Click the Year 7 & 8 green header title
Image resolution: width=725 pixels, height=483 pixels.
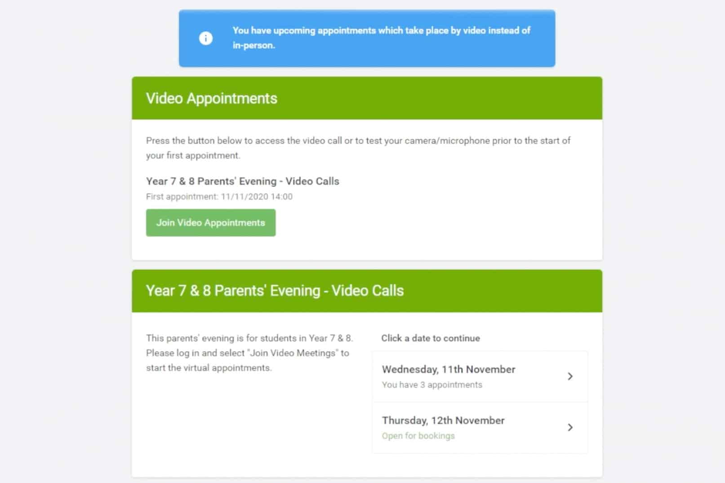[x=275, y=291]
